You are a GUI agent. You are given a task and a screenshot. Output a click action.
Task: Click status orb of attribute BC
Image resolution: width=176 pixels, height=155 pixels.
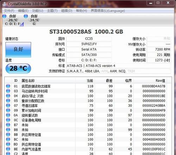click(x=8, y=139)
